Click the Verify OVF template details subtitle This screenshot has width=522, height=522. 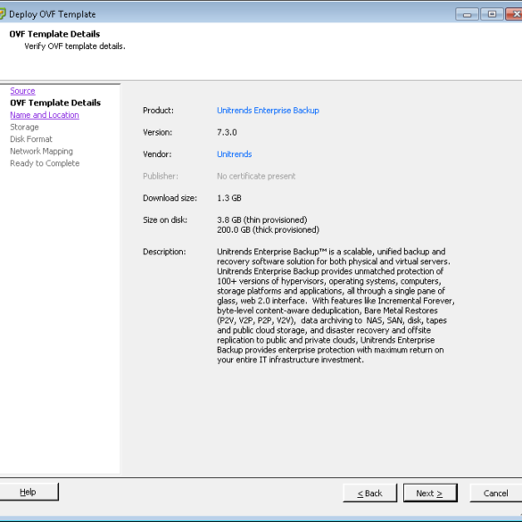click(75, 46)
